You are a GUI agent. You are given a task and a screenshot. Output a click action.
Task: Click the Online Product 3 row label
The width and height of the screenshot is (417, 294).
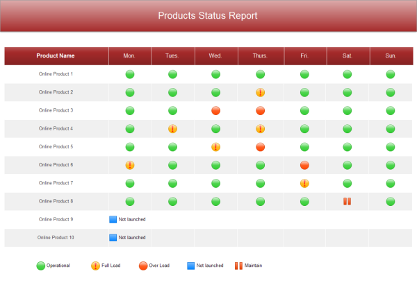pos(56,110)
